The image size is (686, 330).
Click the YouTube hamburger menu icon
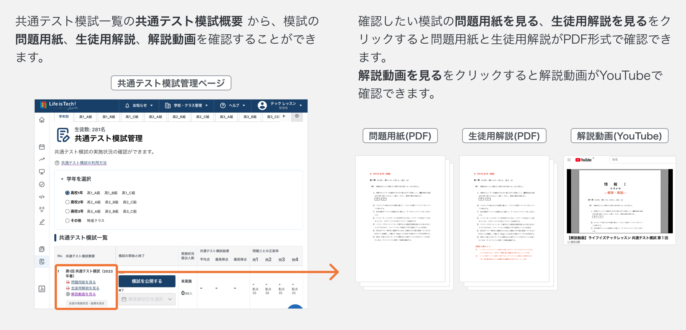click(x=569, y=160)
